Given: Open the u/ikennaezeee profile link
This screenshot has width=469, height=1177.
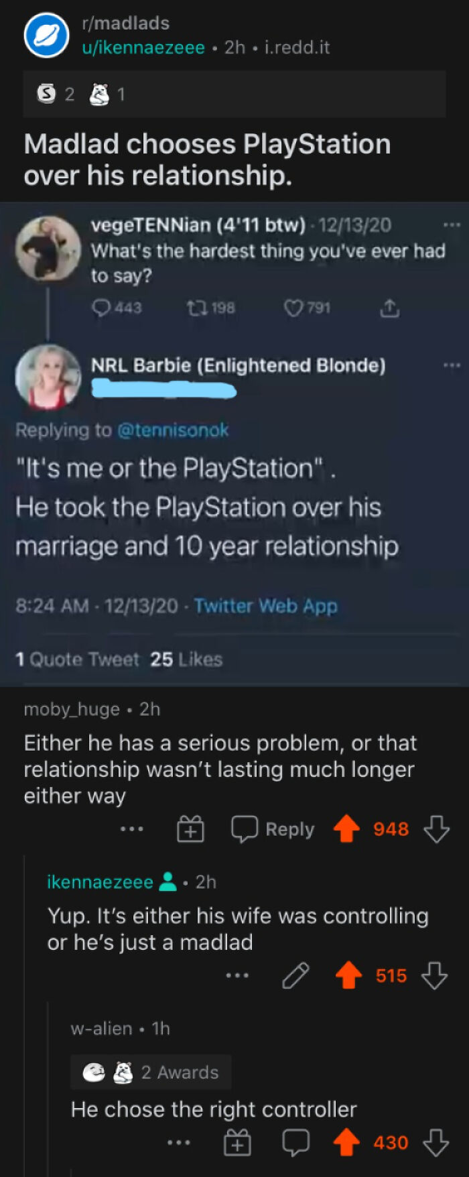Looking at the screenshot, I should pos(143,48).
